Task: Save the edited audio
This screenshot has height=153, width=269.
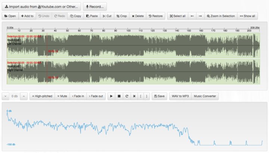Action: [159, 96]
